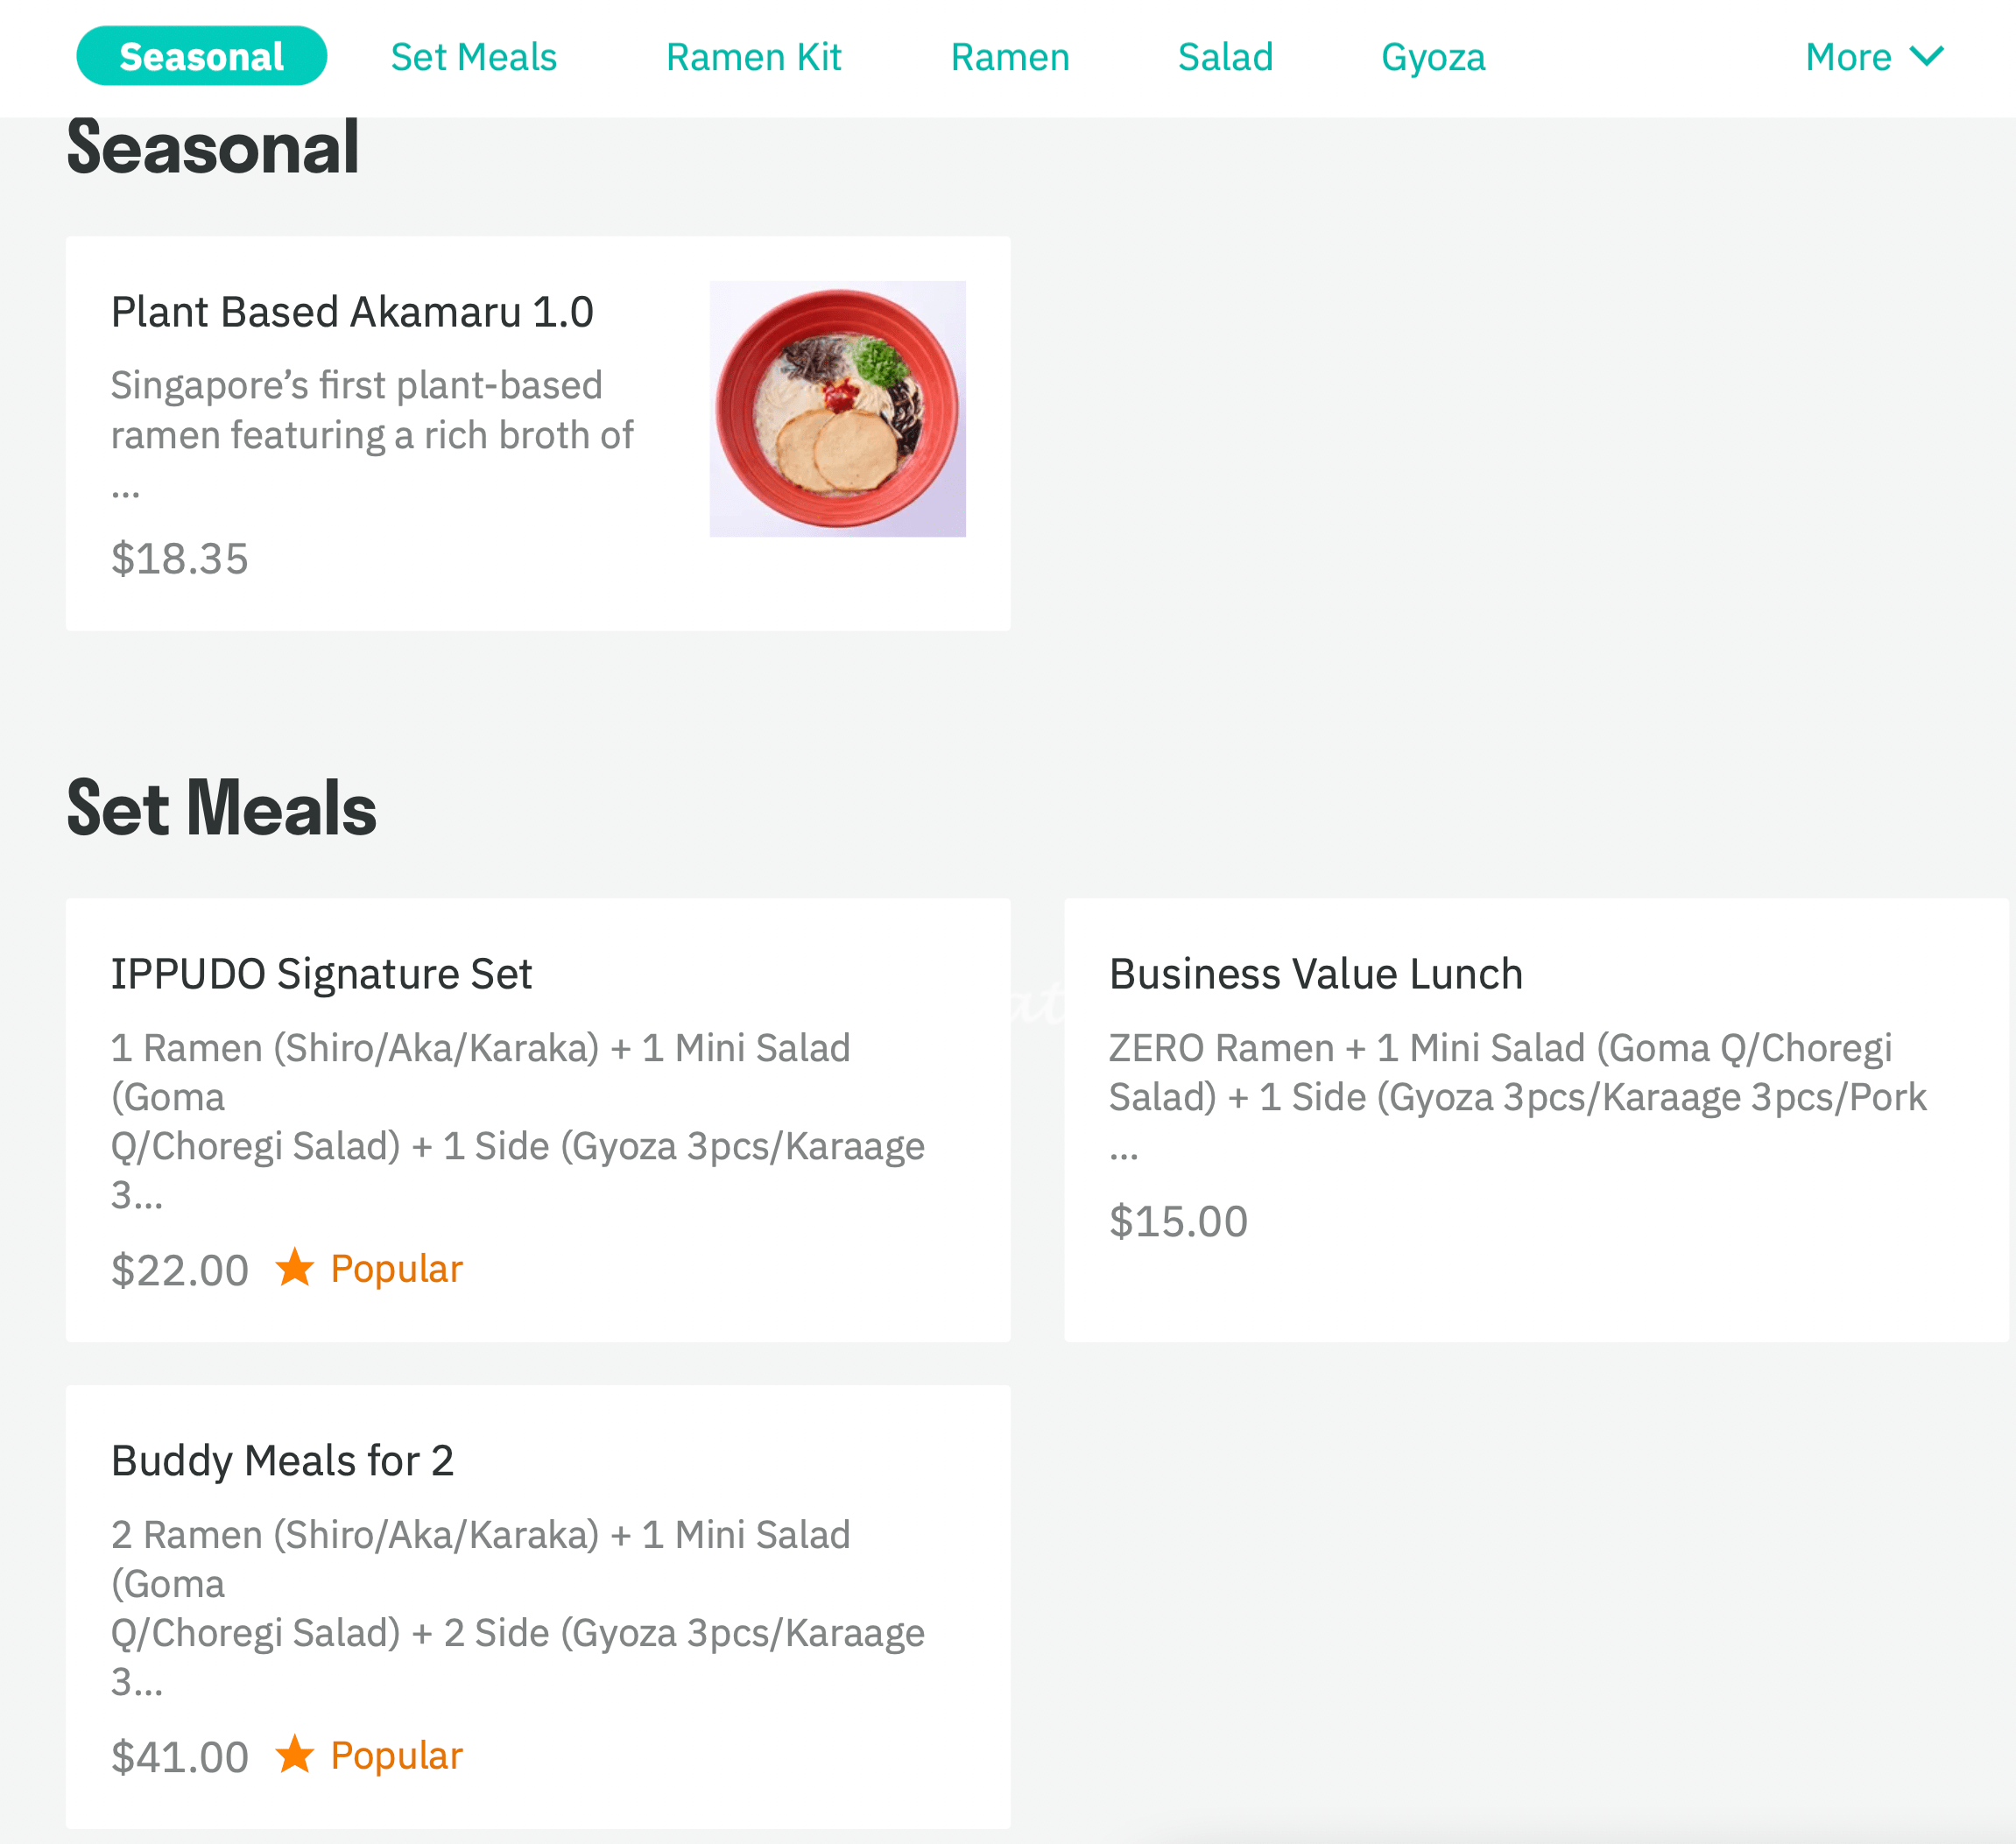Go to the Ramen Kit tab
The width and height of the screenshot is (2016, 1844).
coord(753,57)
